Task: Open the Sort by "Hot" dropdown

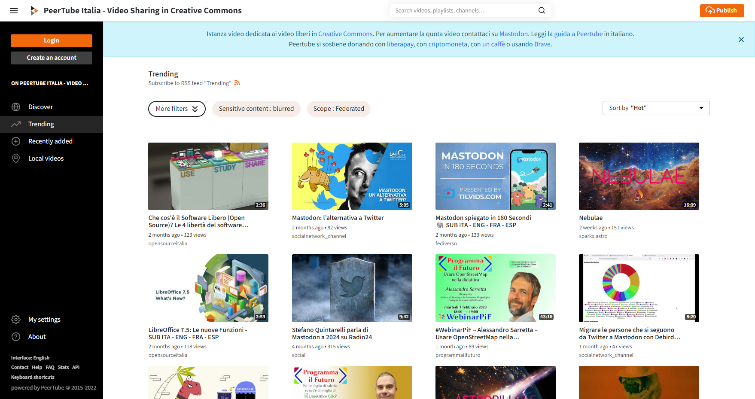Action: (x=656, y=108)
